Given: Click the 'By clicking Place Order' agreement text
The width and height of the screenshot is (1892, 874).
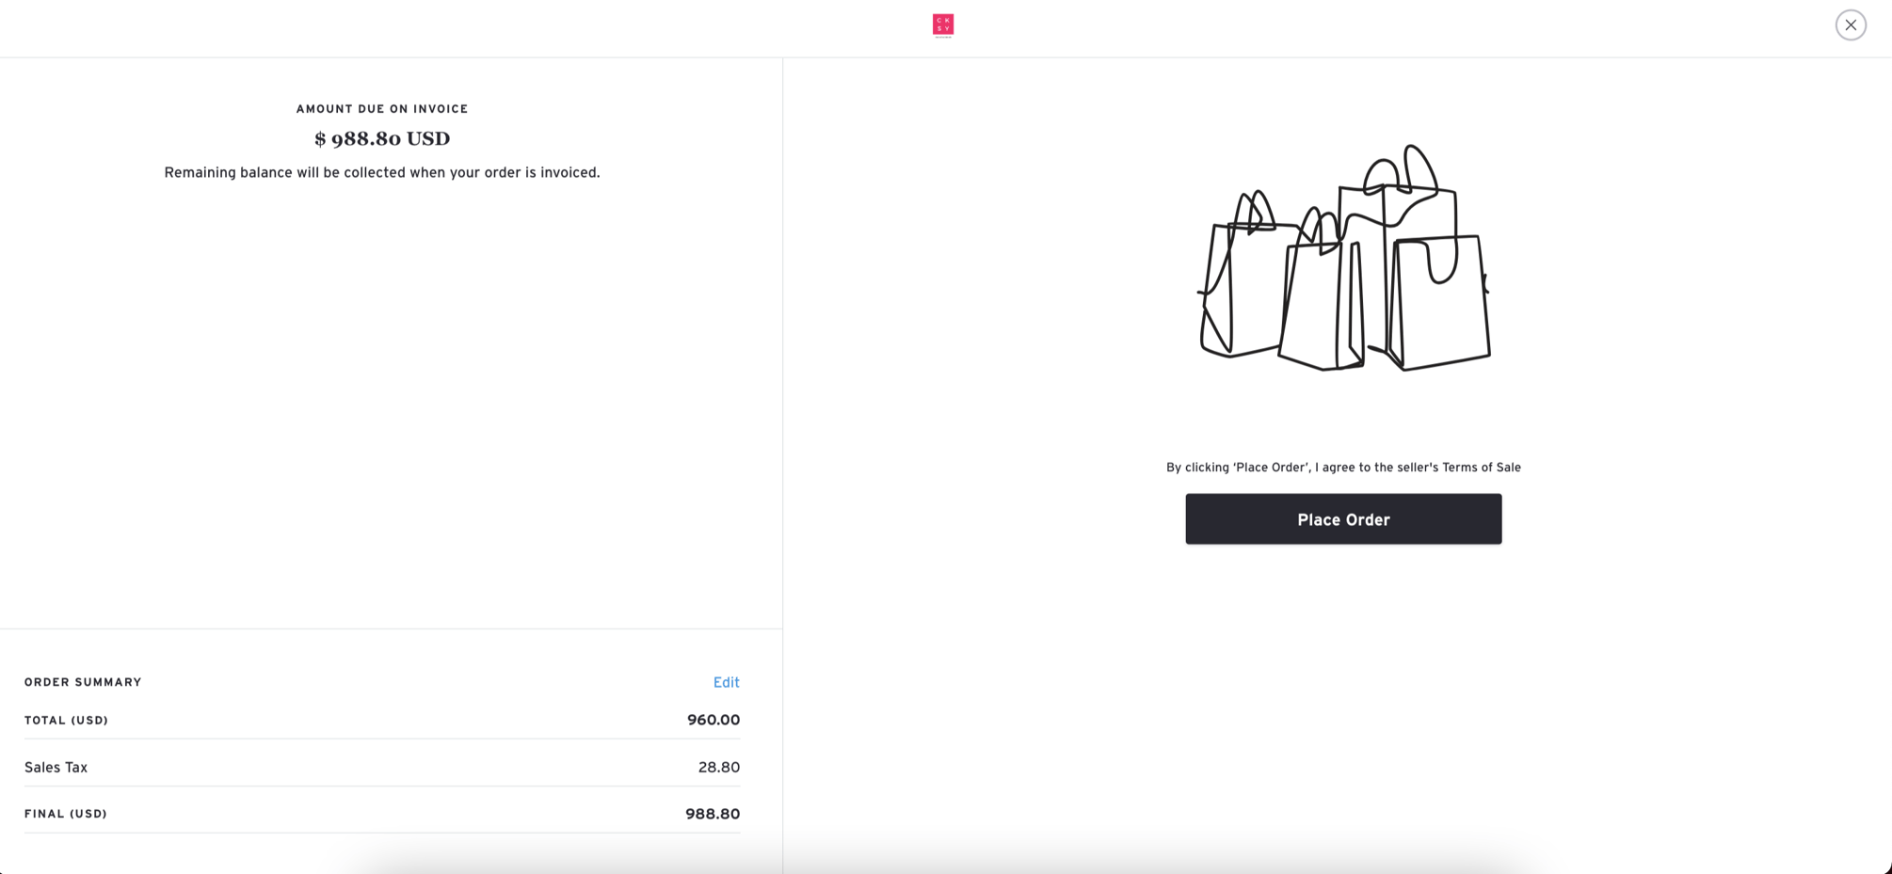Looking at the screenshot, I should [x=1343, y=468].
